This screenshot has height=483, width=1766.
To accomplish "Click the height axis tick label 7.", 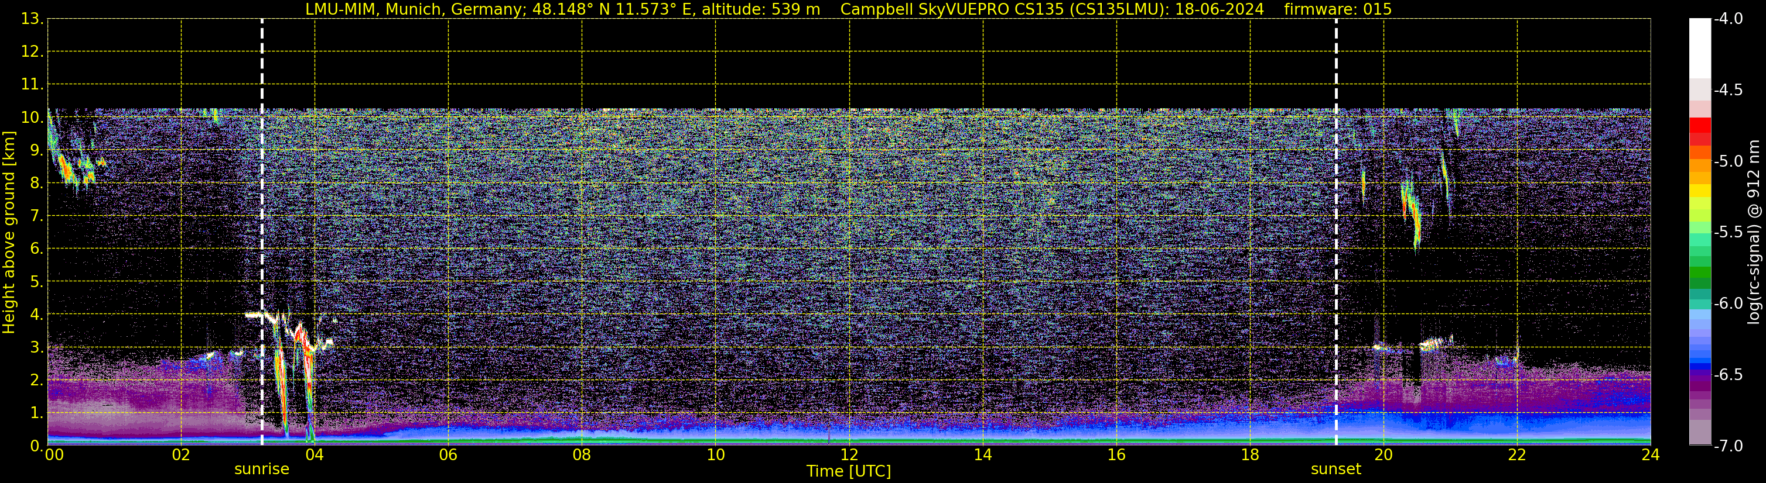I will (36, 216).
